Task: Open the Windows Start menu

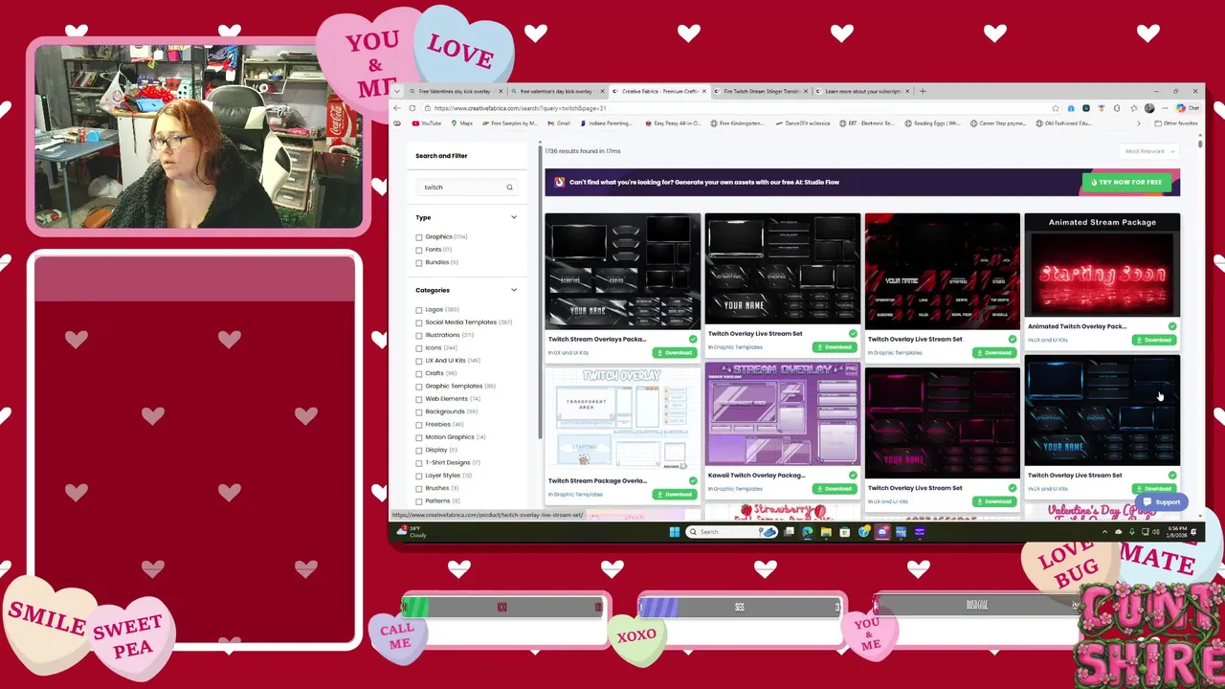Action: click(675, 532)
